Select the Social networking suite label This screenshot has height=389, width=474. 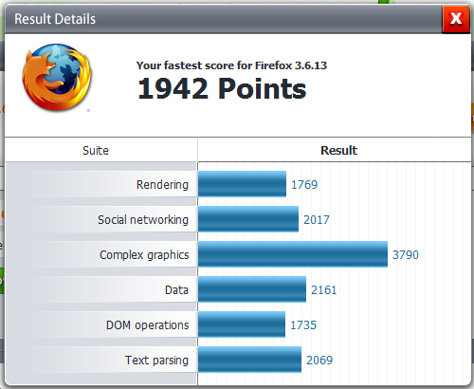143,219
